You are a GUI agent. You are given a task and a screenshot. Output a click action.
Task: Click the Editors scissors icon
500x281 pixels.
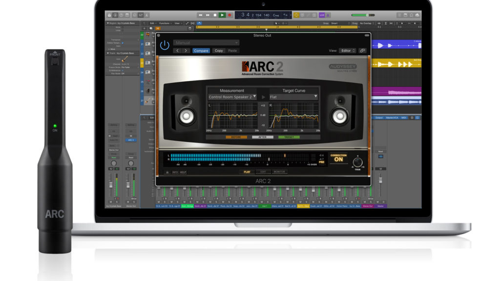pyautogui.click(x=146, y=15)
